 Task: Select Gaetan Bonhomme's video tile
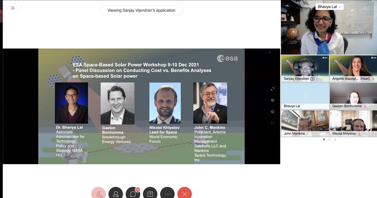click(353, 96)
